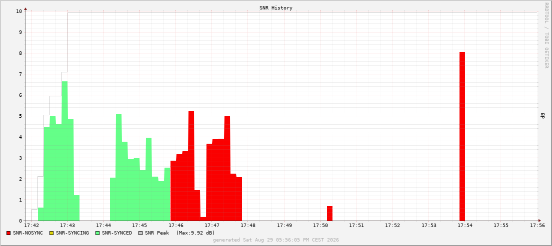Click the green SNR-SYNCED legend swatch
Screen dimensions: 552x246
coord(96,233)
